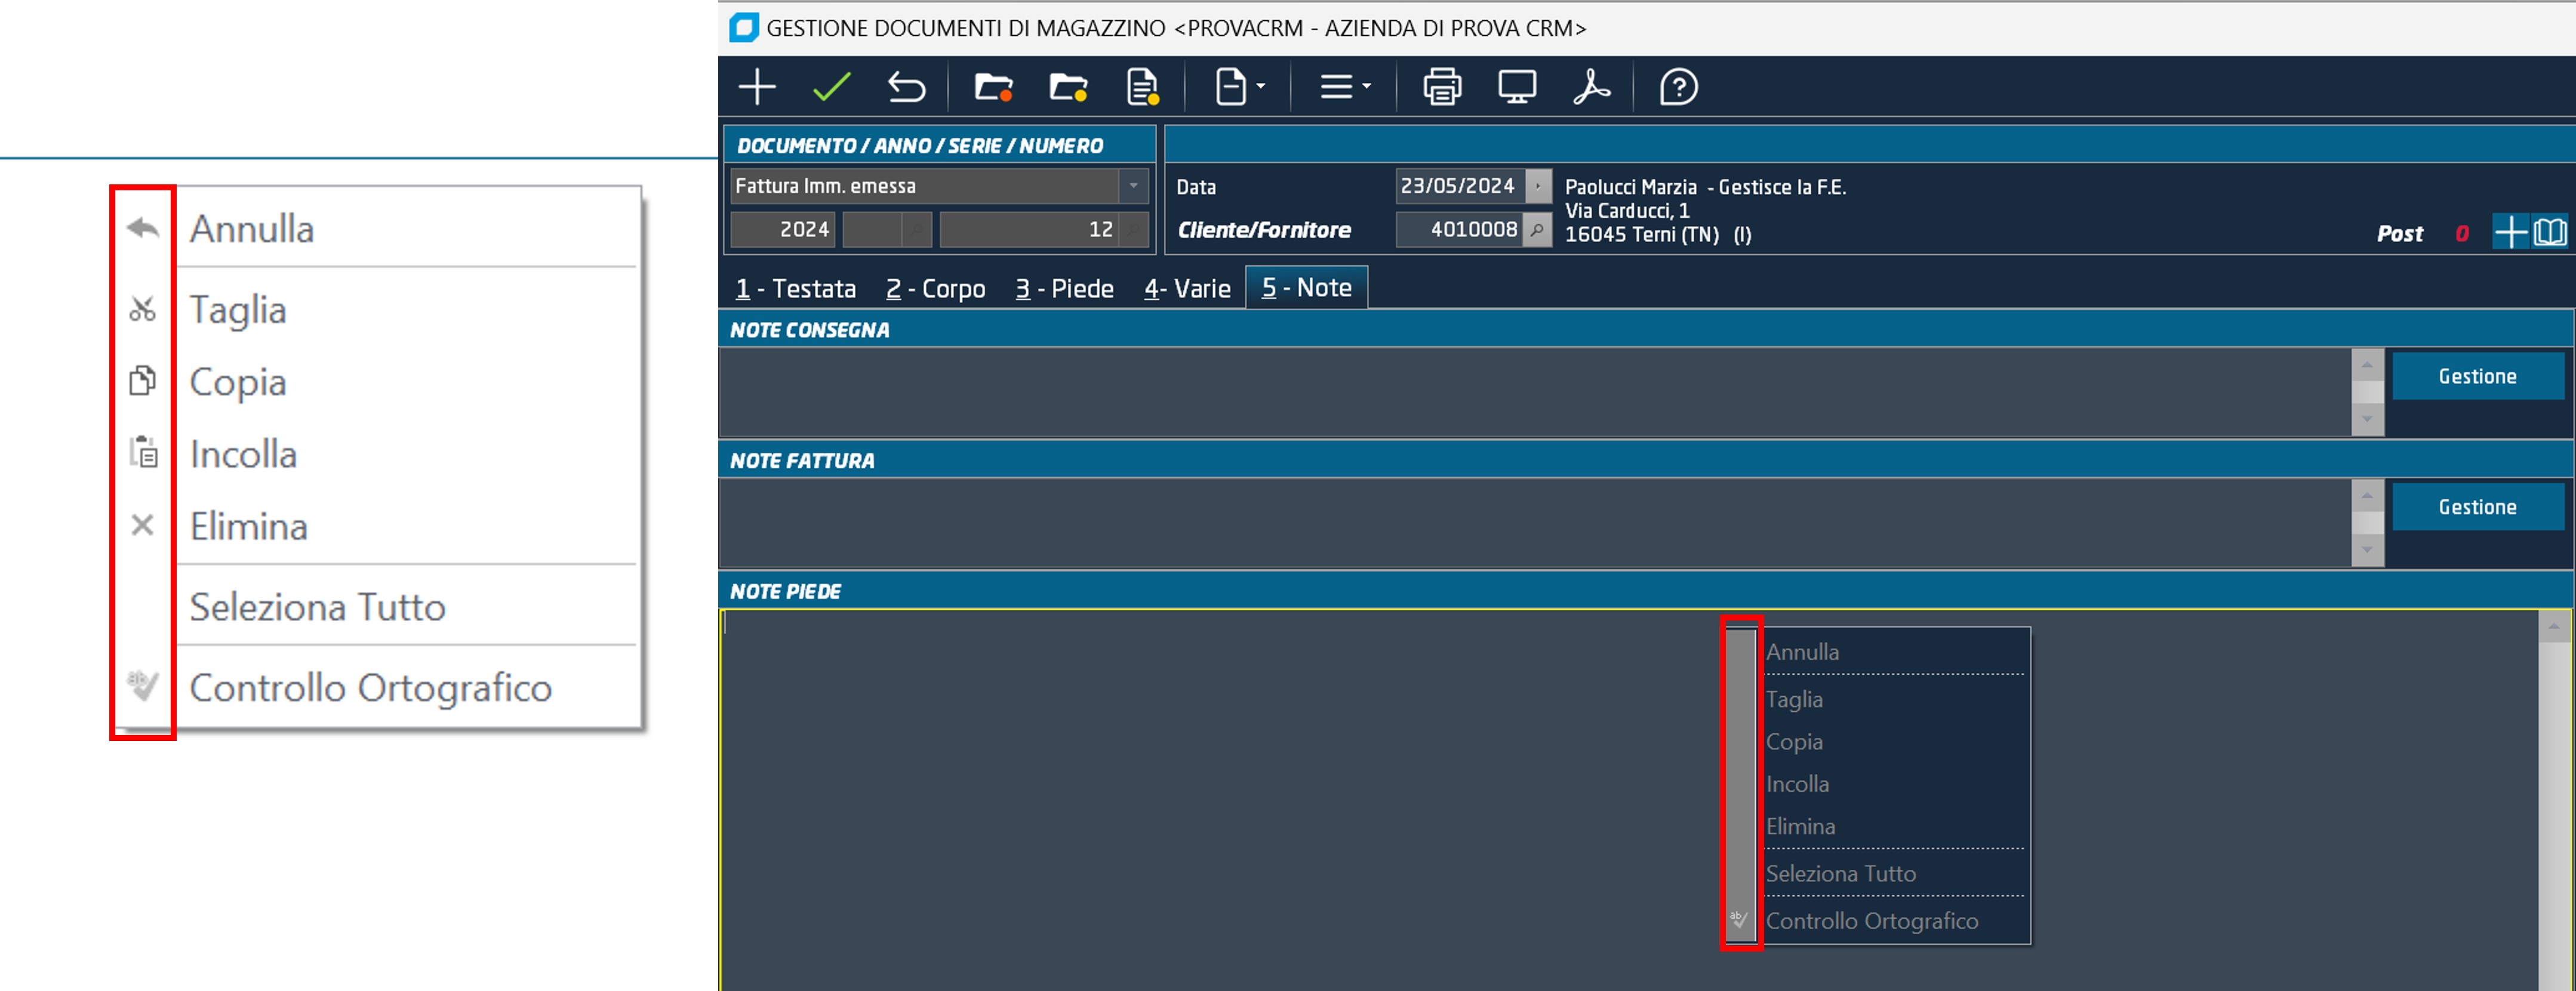2576x991 pixels.
Task: Select Controllo Ortografico in dark context menu
Action: 1871,920
